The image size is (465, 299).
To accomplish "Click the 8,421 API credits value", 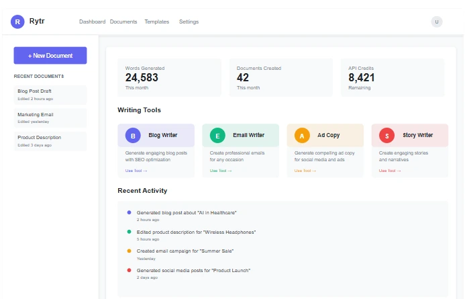I will (x=361, y=78).
